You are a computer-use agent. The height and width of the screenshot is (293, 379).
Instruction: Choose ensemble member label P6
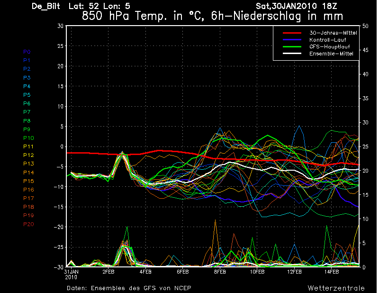point(27,103)
